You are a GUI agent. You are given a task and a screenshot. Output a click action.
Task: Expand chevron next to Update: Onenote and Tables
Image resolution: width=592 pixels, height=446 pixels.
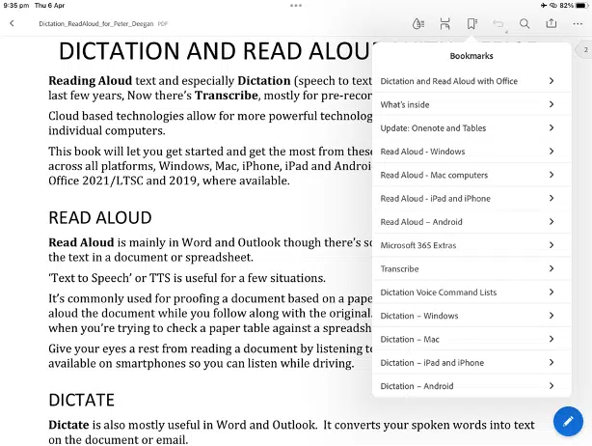pyautogui.click(x=552, y=127)
